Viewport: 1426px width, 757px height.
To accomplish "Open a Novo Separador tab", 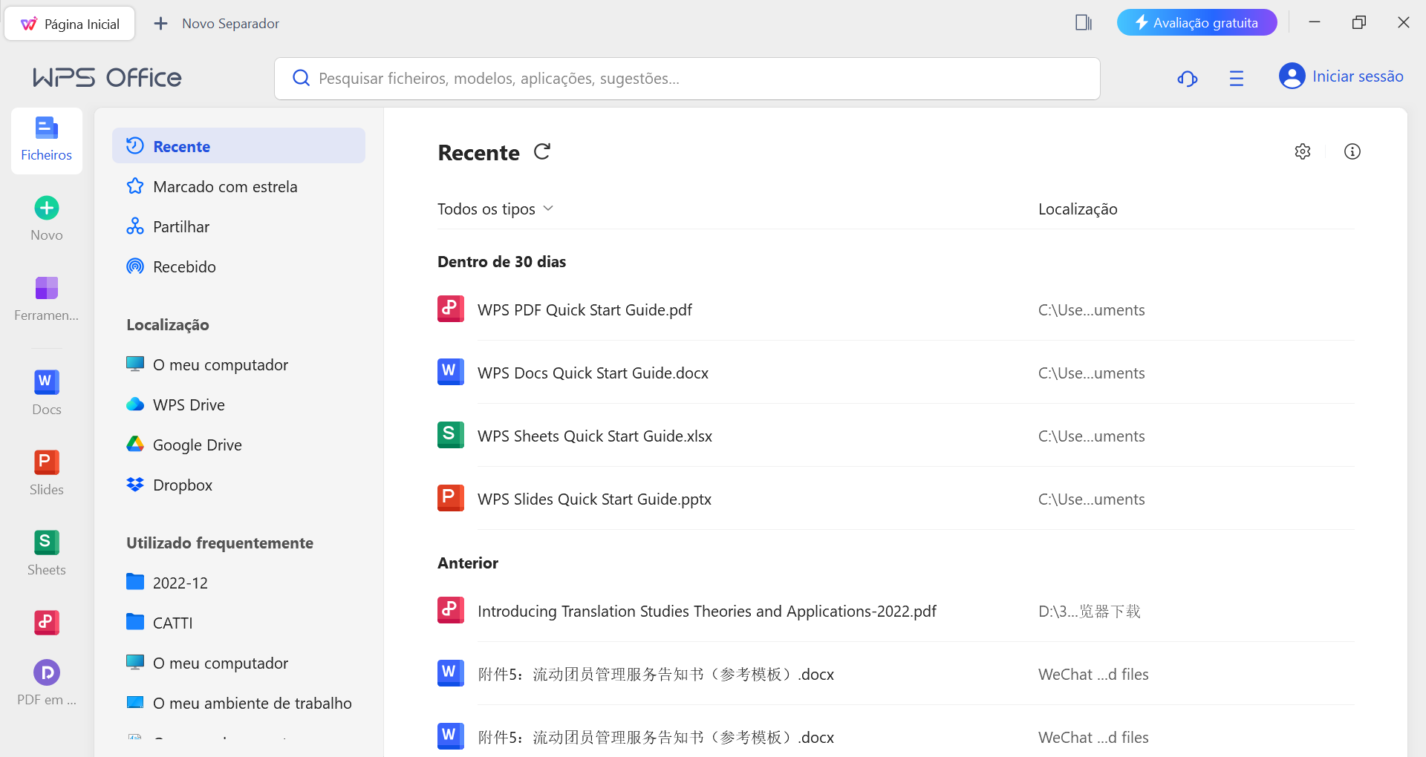I will (217, 24).
